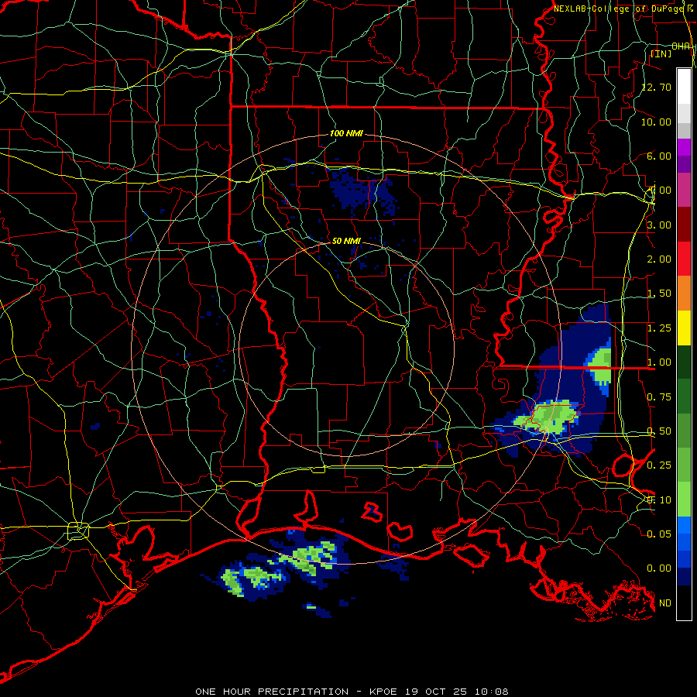Click the 0.00 legend value
This screenshot has height=697, width=697.
point(659,568)
